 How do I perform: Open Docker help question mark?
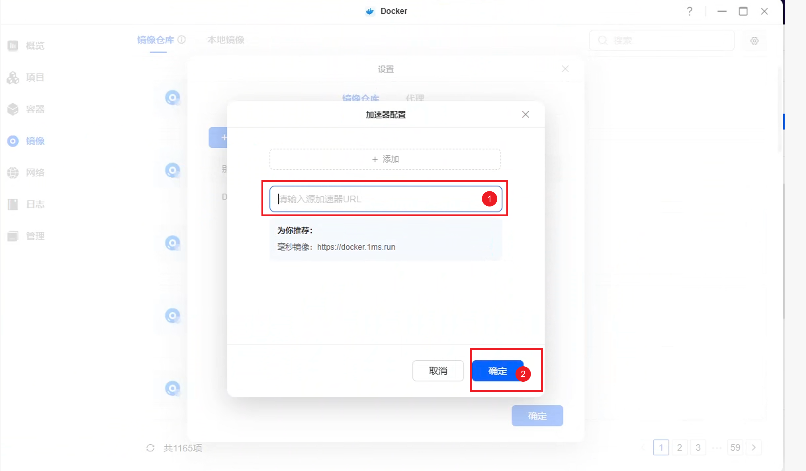(690, 11)
